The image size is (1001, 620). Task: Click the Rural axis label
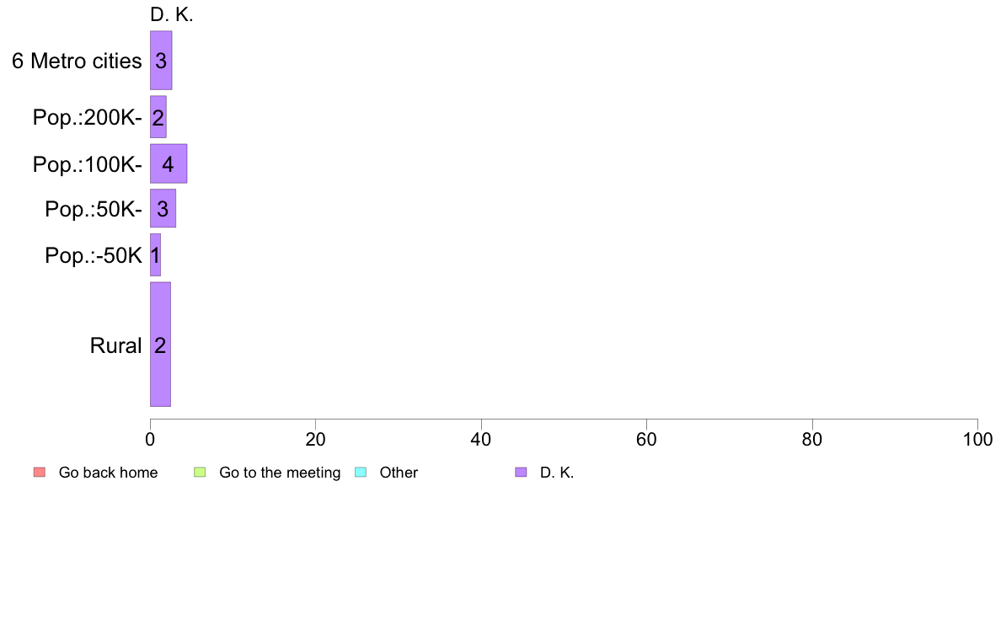[115, 345]
